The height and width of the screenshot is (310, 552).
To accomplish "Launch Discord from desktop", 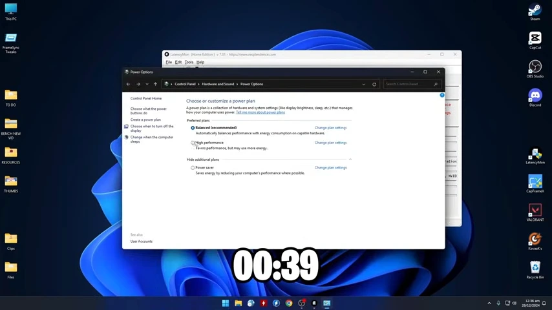I will click(535, 98).
